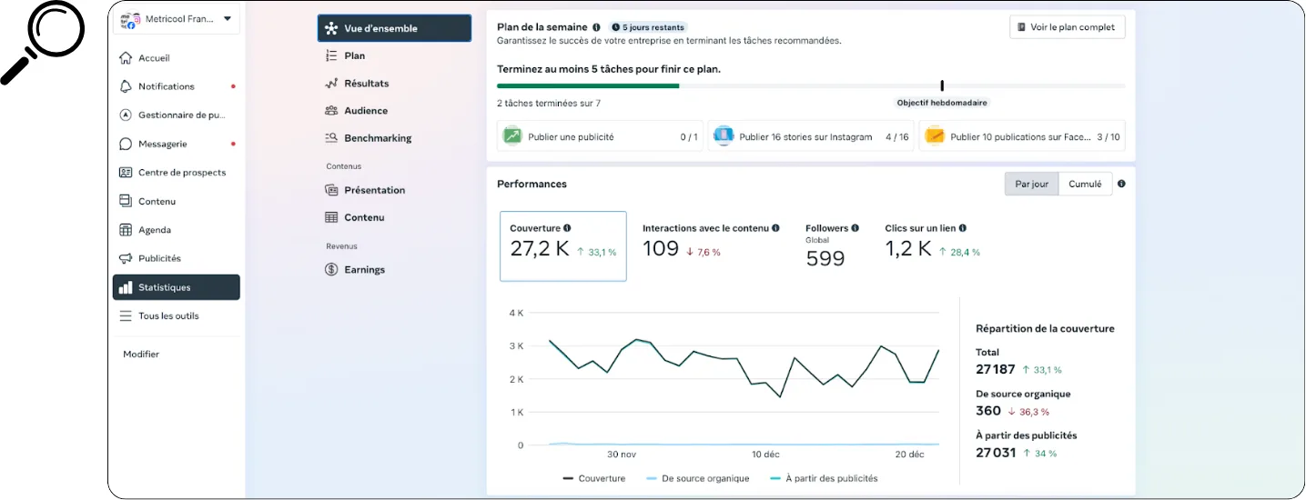Open the Audience section
Image resolution: width=1306 pixels, height=500 pixels.
pos(365,111)
